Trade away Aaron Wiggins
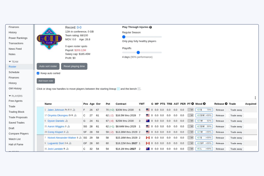264x176 pixels. 236,127
